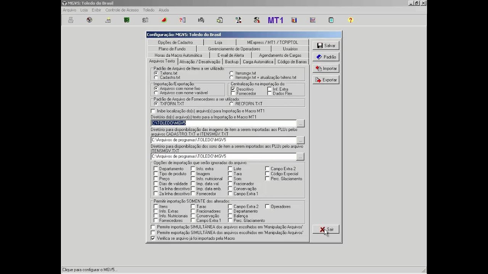Uncheck the Descritivo checkbox
This screenshot has width=488, height=274.
coord(233,89)
